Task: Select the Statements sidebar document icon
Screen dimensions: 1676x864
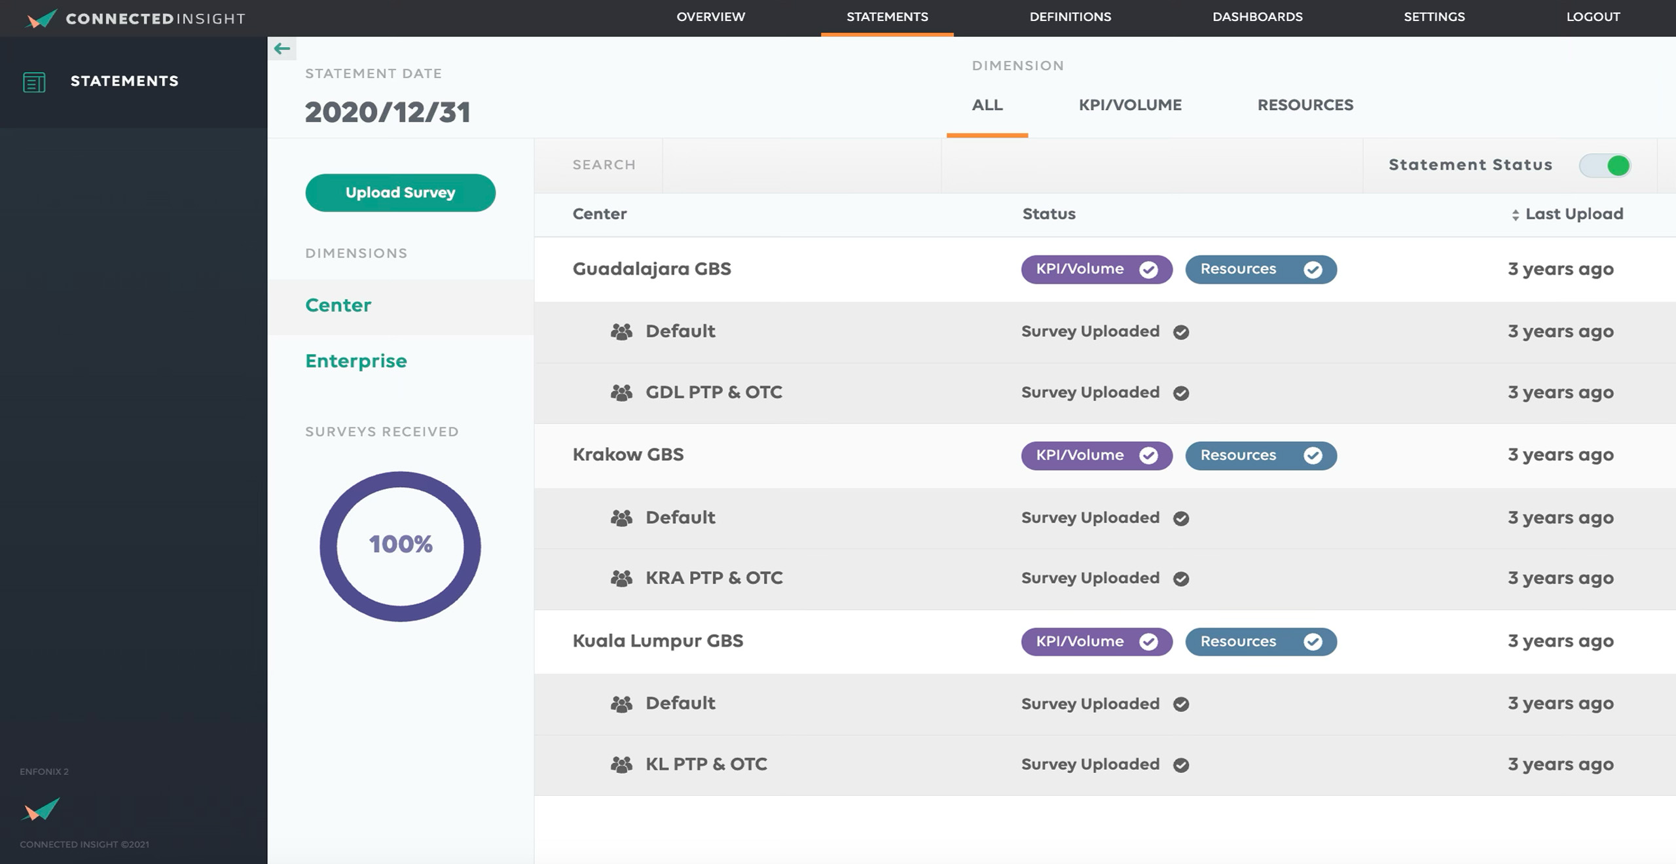Action: (x=33, y=81)
